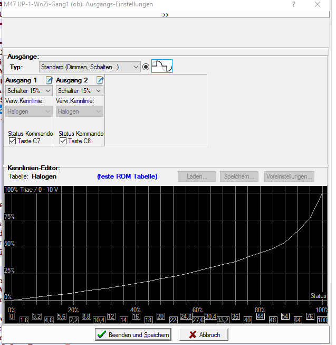The height and width of the screenshot is (345, 336).
Task: Open Ausgang 1 Schalter 15% dropdown
Action: (x=29, y=91)
